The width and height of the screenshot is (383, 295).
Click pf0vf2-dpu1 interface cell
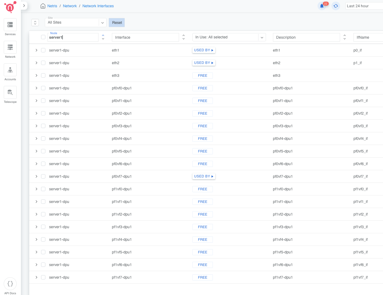pyautogui.click(x=122, y=113)
